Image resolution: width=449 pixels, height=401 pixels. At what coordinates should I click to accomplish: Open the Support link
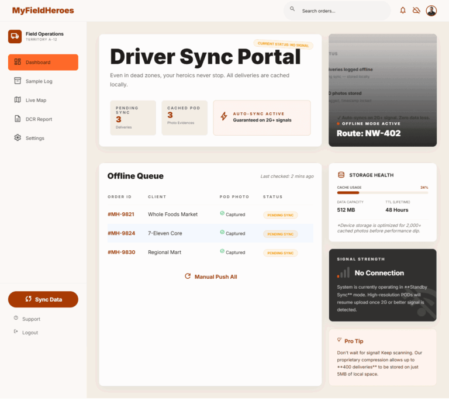[x=31, y=319]
